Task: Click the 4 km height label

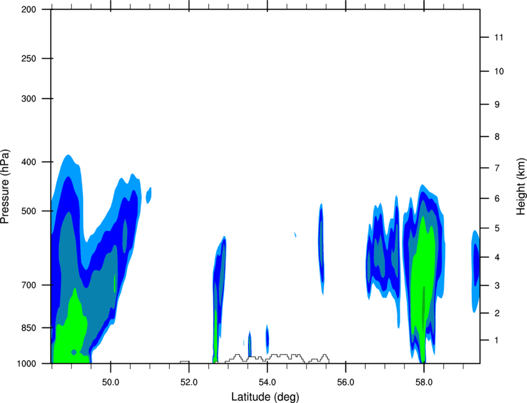Action: click(x=497, y=257)
